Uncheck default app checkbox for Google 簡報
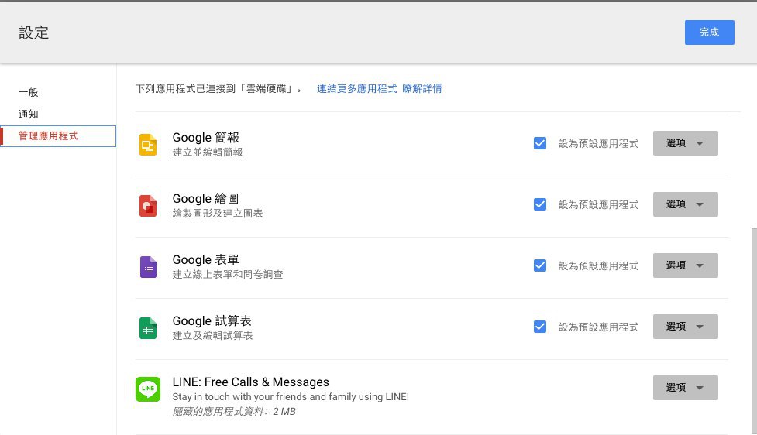The width and height of the screenshot is (757, 435). point(540,143)
